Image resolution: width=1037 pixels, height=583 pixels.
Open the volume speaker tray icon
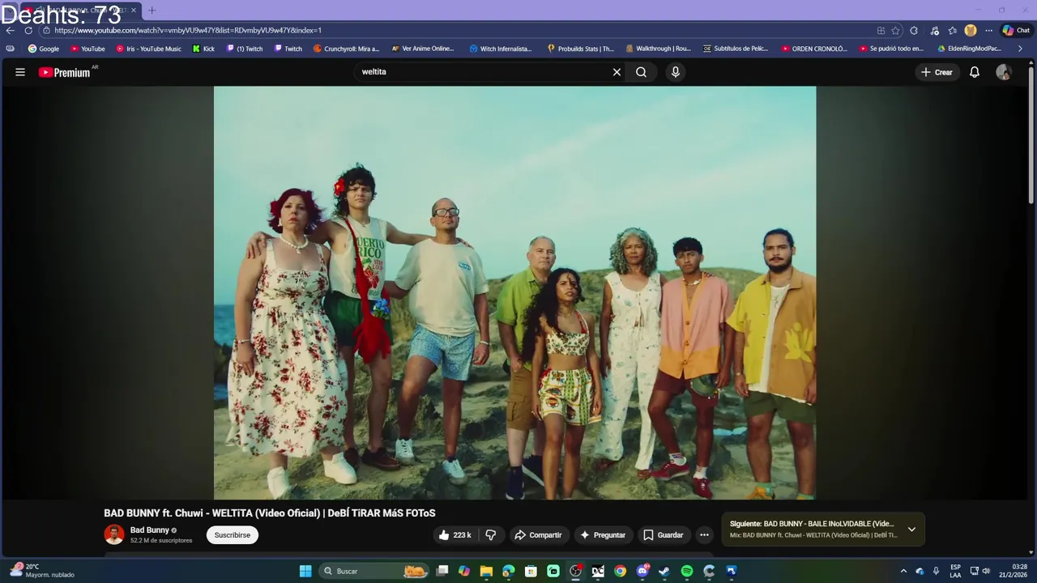point(986,571)
